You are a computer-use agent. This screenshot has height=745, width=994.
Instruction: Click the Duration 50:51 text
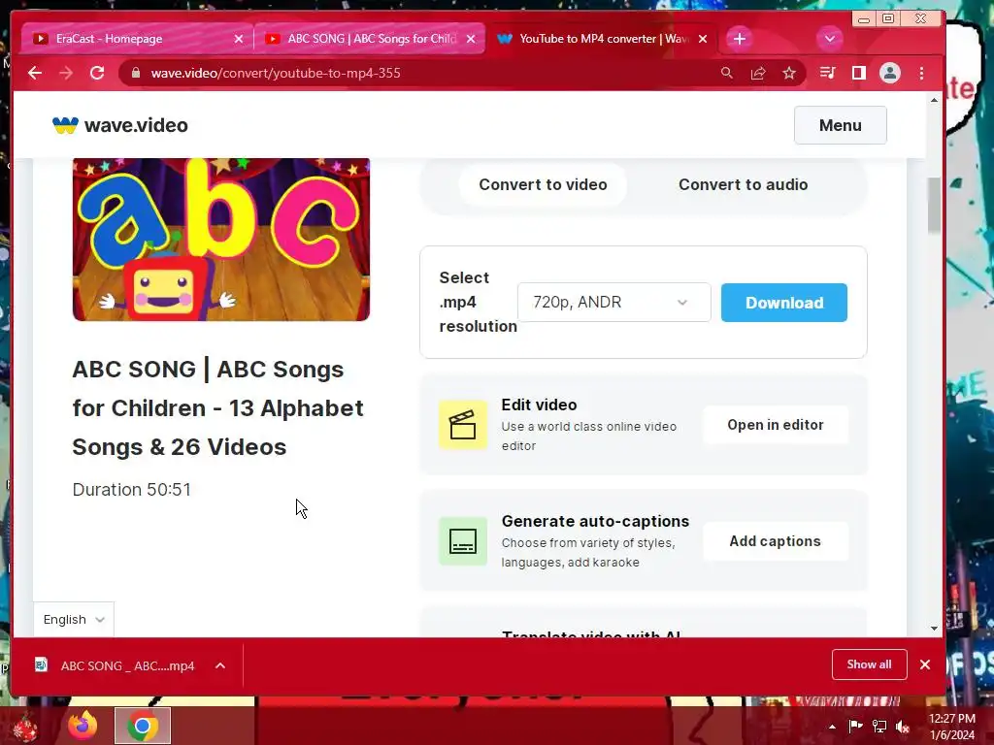click(132, 490)
